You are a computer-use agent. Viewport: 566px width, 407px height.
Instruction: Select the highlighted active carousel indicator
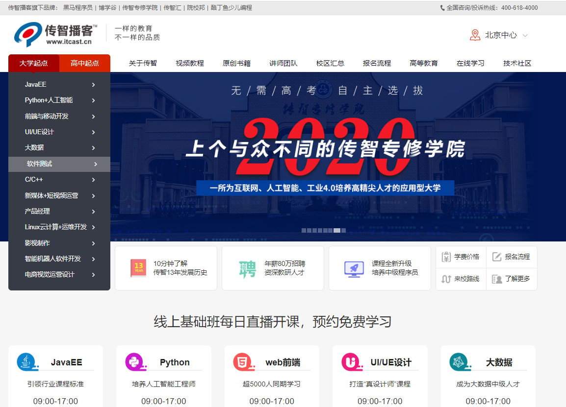337,230
